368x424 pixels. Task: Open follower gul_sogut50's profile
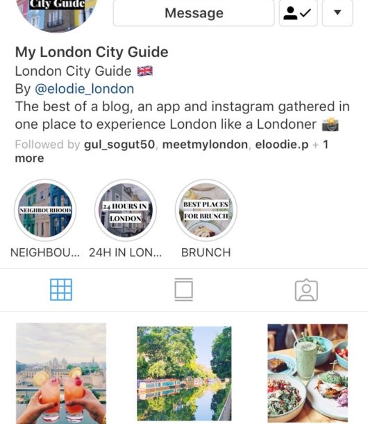pyautogui.click(x=119, y=145)
